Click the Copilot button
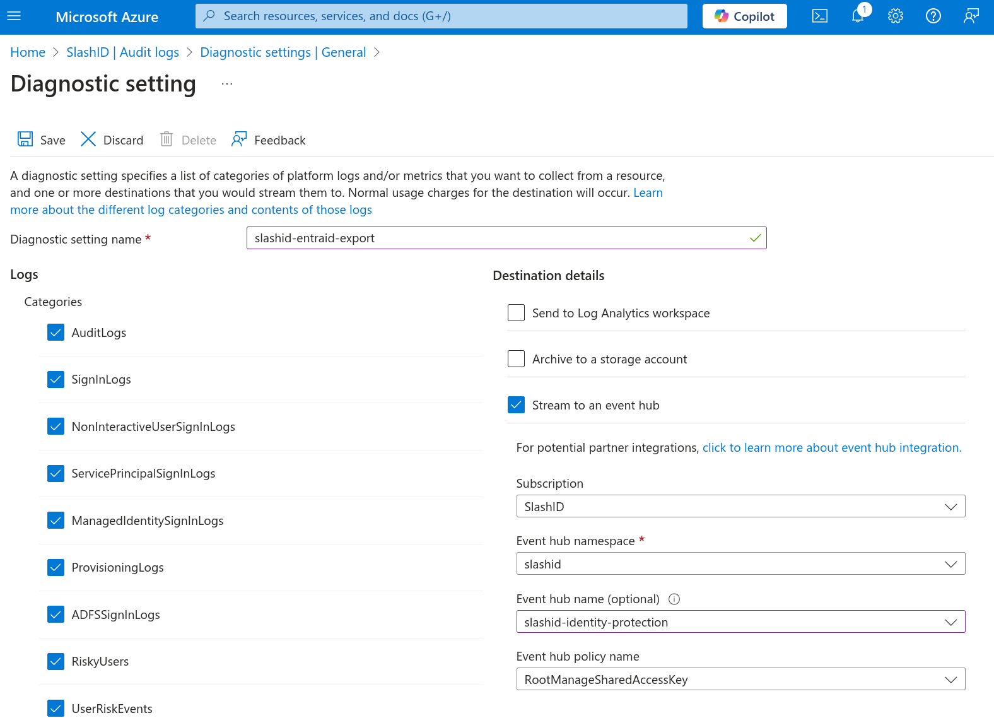 pyautogui.click(x=745, y=16)
